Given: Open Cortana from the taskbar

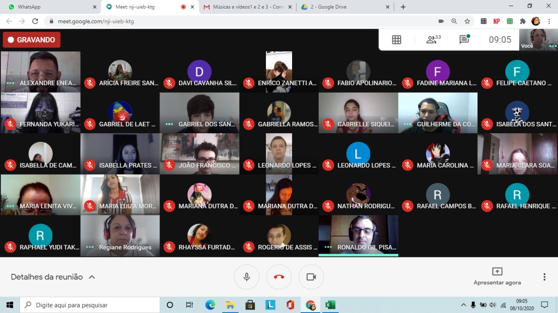Looking at the screenshot, I should pyautogui.click(x=170, y=305).
